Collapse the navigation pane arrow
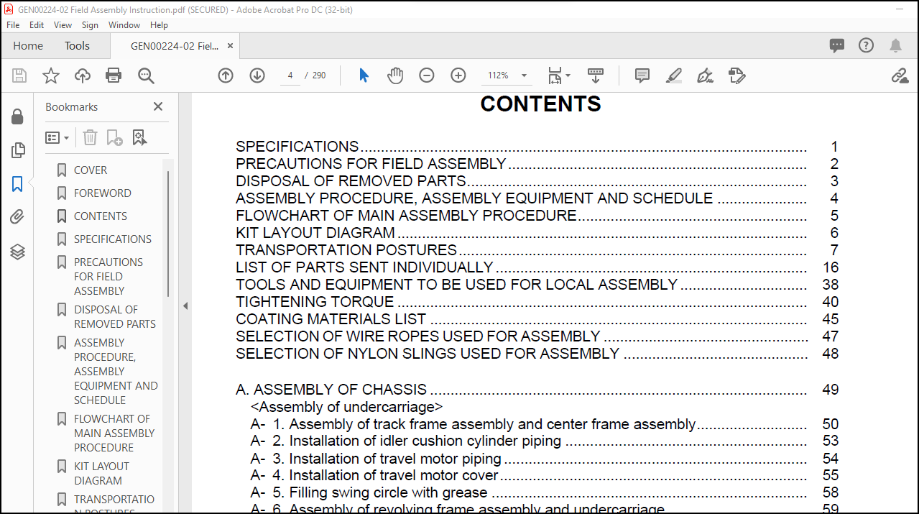Screen dimensions: 919x514 point(185,306)
